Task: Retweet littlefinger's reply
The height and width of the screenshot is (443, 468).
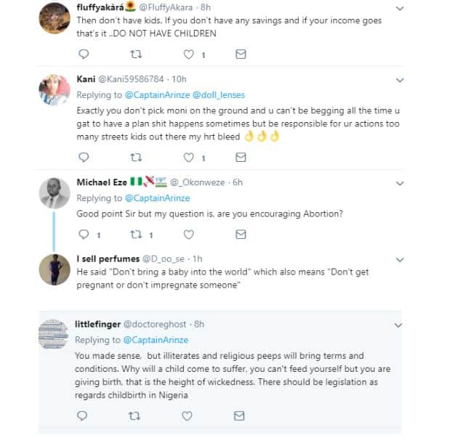Action: tap(135, 415)
